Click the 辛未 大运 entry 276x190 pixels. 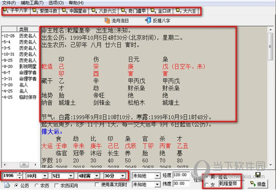pos(78,146)
